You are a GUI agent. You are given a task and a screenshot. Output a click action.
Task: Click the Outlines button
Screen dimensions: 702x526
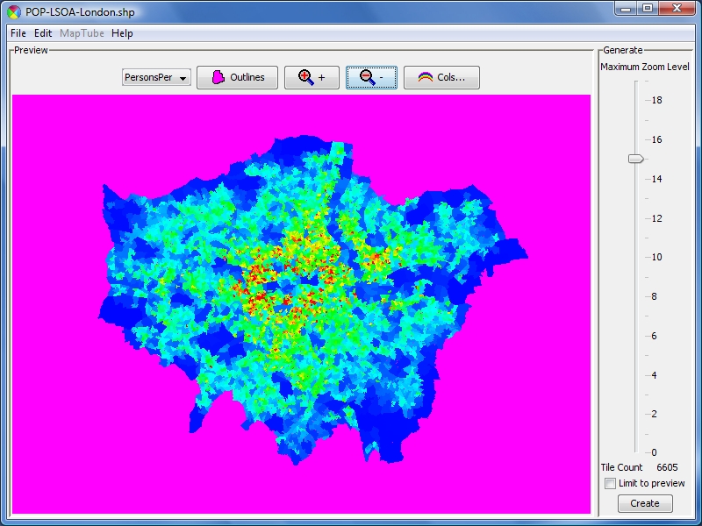pos(237,77)
